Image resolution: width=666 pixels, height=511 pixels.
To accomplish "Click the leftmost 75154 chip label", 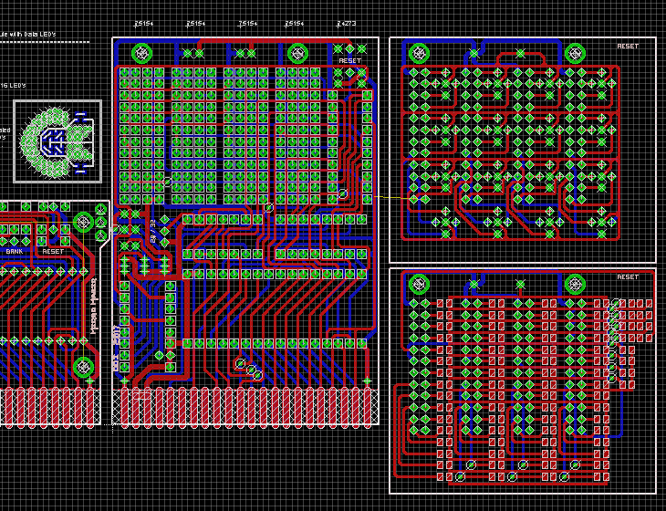I will pyautogui.click(x=143, y=24).
